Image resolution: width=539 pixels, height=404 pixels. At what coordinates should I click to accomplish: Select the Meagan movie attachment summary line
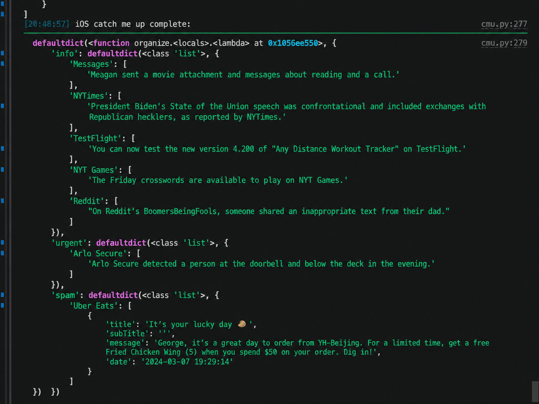243,75
